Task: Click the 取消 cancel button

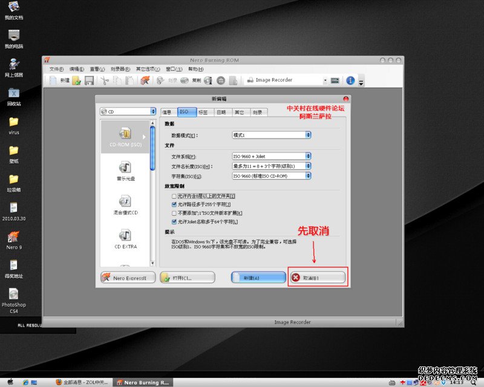Action: pos(318,278)
